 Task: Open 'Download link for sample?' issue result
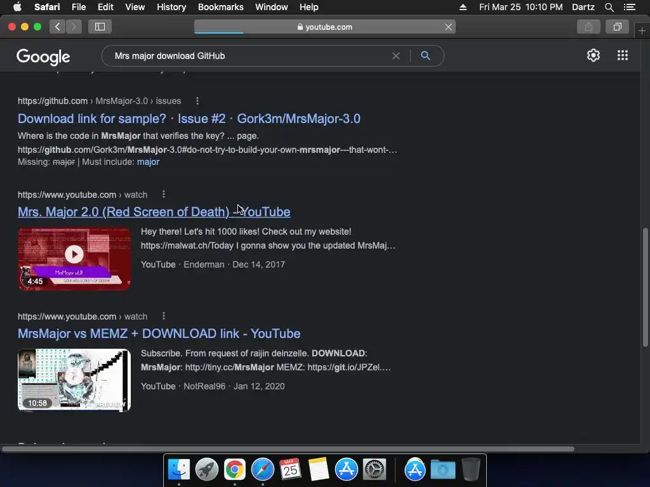point(189,119)
